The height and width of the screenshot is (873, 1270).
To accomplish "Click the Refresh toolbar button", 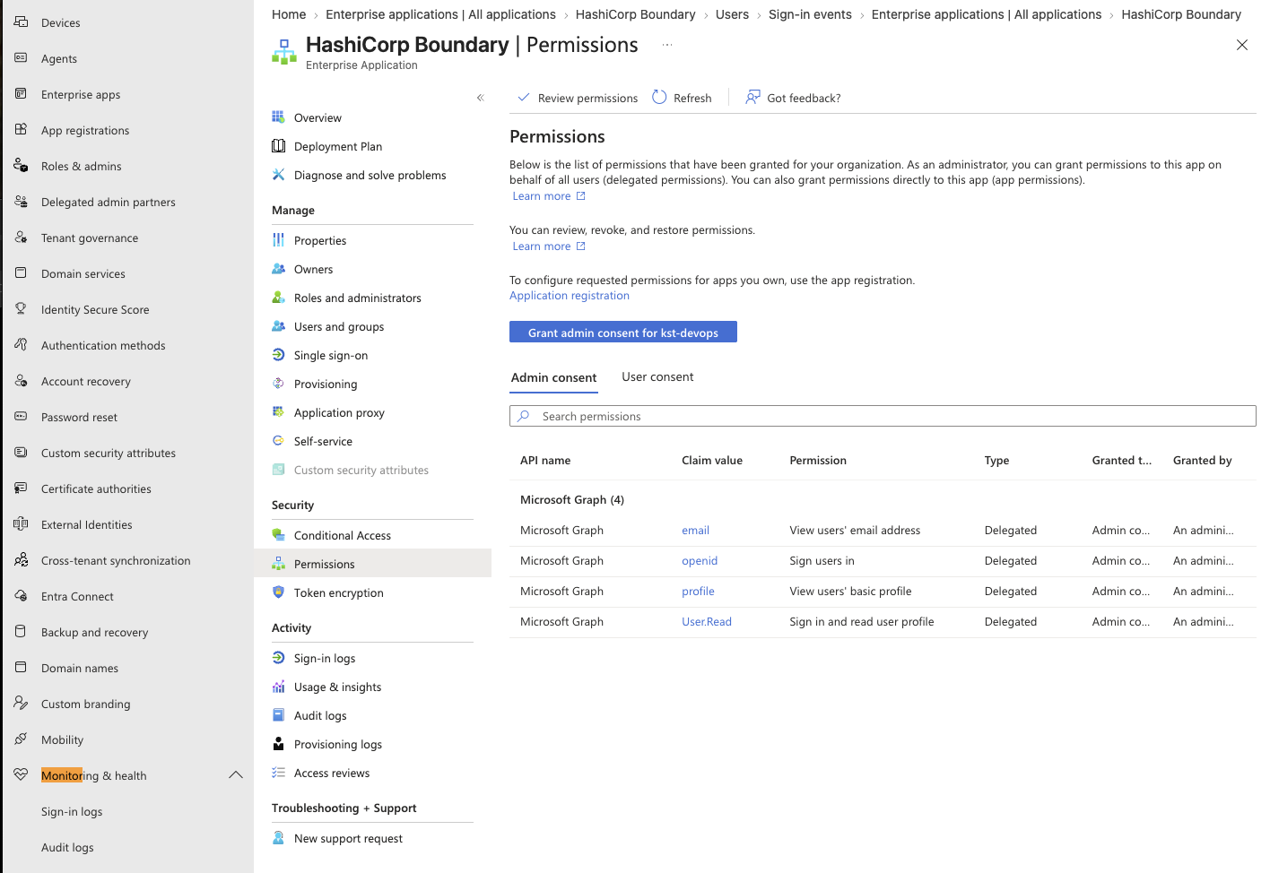I will tap(682, 98).
